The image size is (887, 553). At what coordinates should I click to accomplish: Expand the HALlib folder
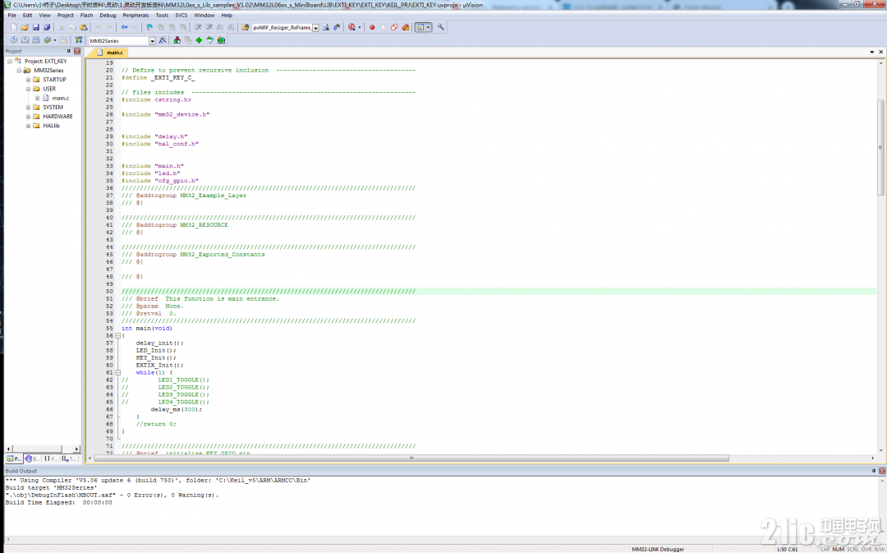tap(28, 126)
